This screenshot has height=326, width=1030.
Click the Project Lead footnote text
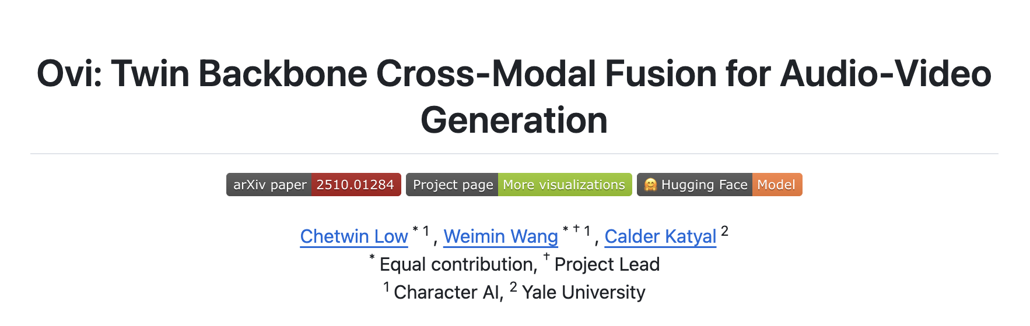607,264
